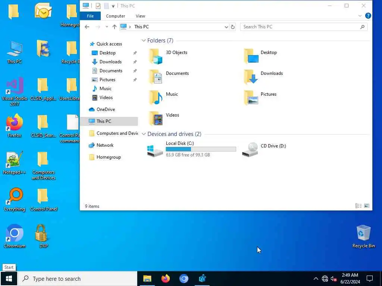Screen dimensions: 382x286
Task: Switch to Large icons view layout icon
Action: tap(366, 206)
